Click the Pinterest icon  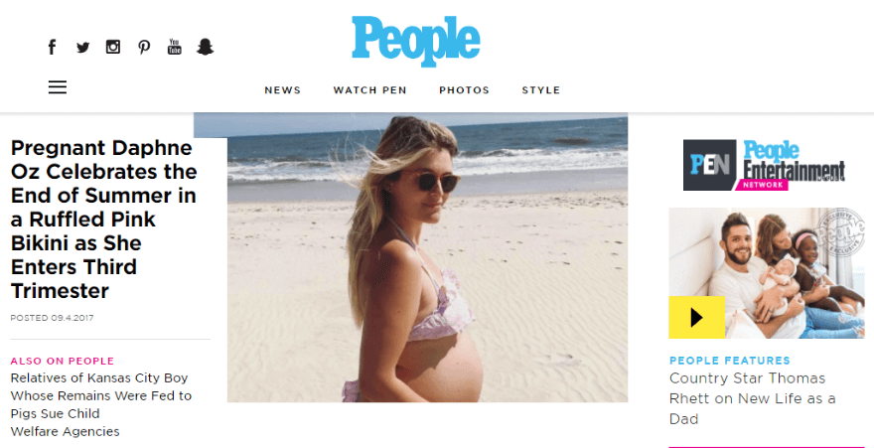point(144,48)
